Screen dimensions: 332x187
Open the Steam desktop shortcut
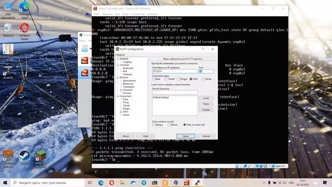pos(24,158)
